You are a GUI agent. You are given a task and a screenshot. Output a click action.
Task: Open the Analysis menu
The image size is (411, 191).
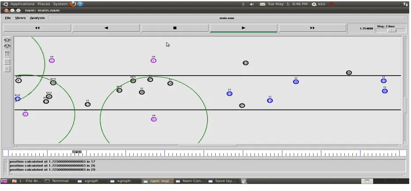[37, 18]
